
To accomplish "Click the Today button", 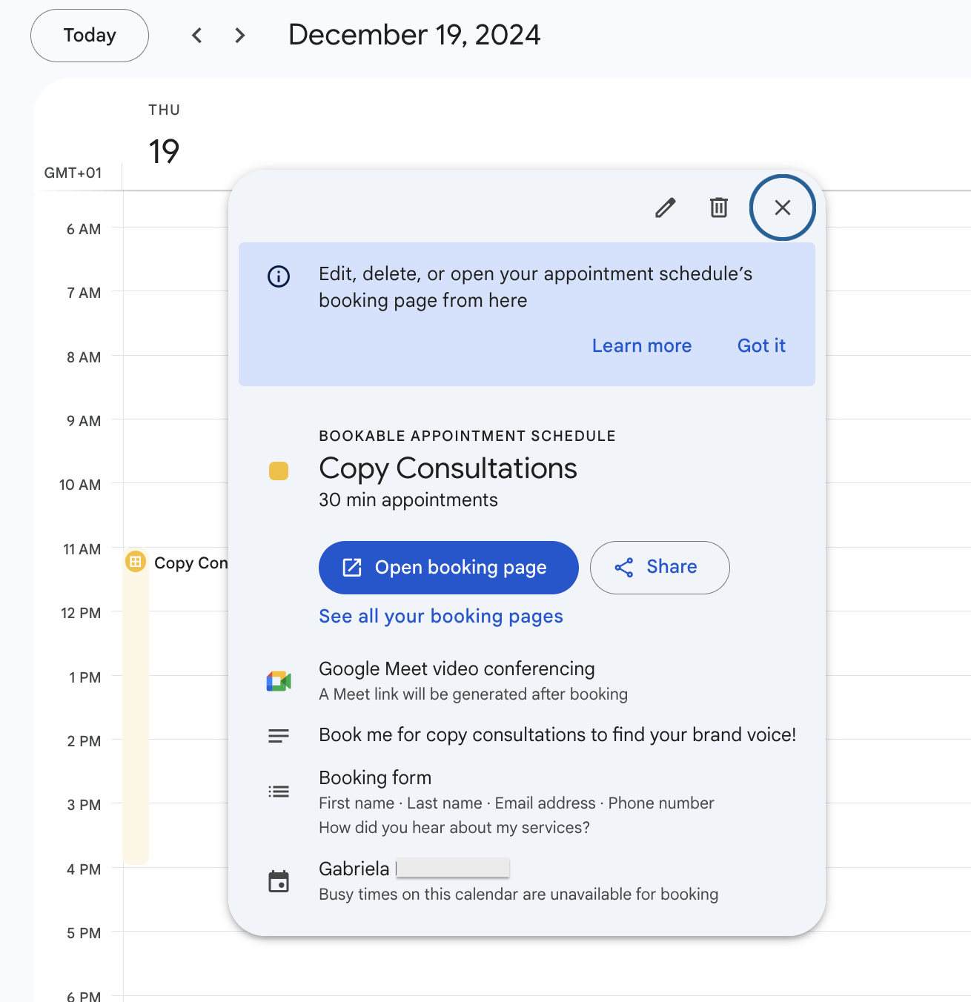I will click(x=89, y=35).
